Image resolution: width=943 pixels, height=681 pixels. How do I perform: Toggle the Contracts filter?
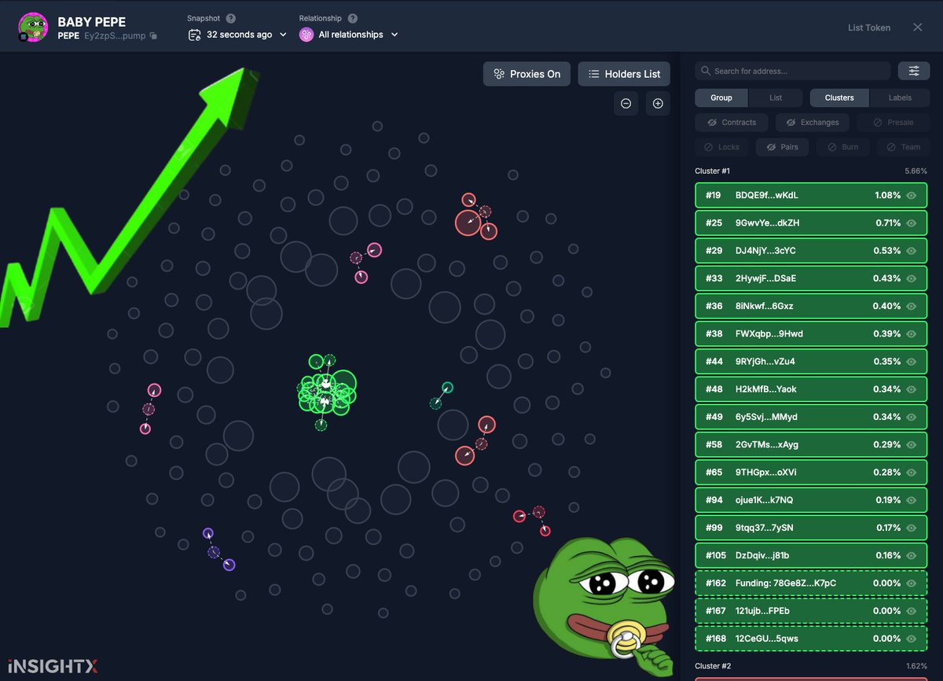pos(732,123)
